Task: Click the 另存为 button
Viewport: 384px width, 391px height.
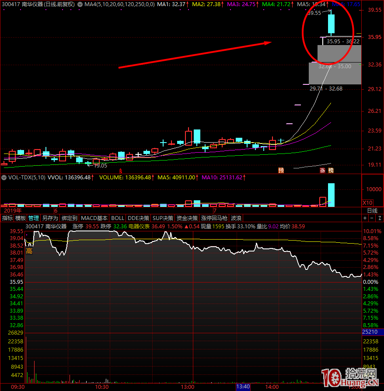Action: pos(50,218)
